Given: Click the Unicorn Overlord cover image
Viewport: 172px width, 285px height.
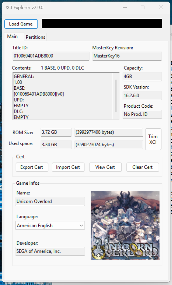Looking at the screenshot, I should (125, 225).
